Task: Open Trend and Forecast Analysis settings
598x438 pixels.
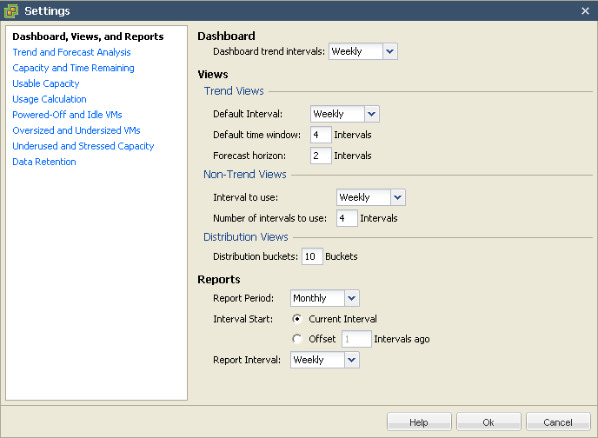Action: [x=71, y=52]
